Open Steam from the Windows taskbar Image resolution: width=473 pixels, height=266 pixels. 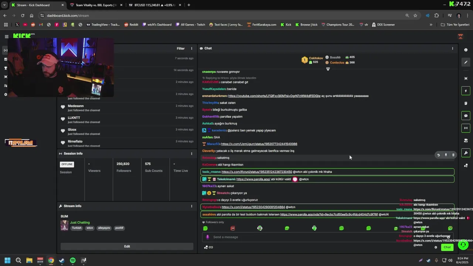click(62, 260)
